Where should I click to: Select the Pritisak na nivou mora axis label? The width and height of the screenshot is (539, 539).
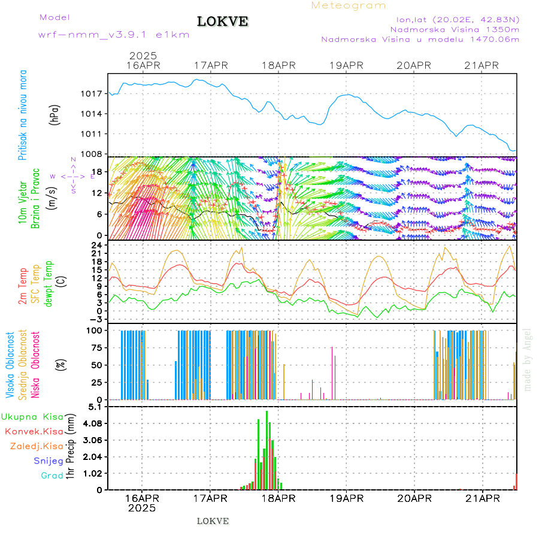(22, 115)
